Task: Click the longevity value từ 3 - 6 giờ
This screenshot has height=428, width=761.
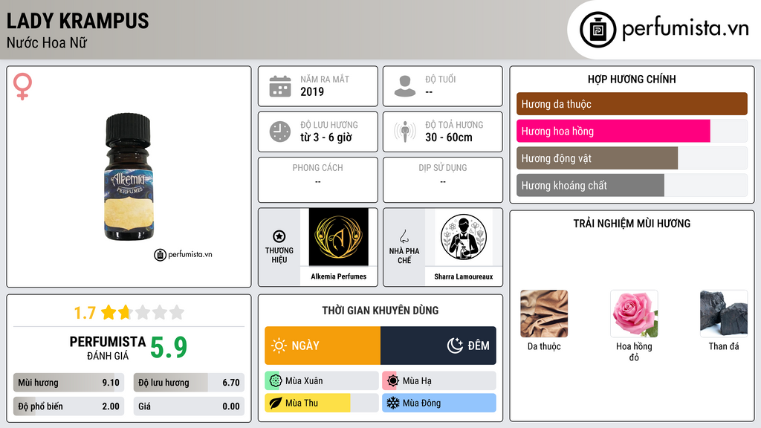Action: coord(326,137)
